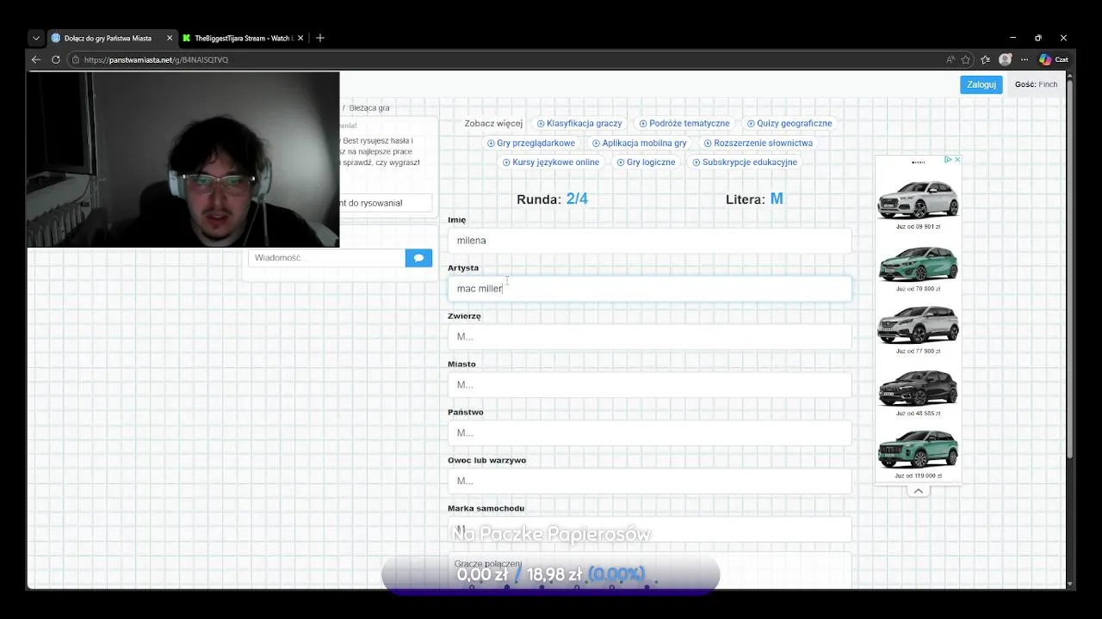Close the TheBiggestTijara Stream tab
Viewport: 1102px width, 619px height.
300,38
